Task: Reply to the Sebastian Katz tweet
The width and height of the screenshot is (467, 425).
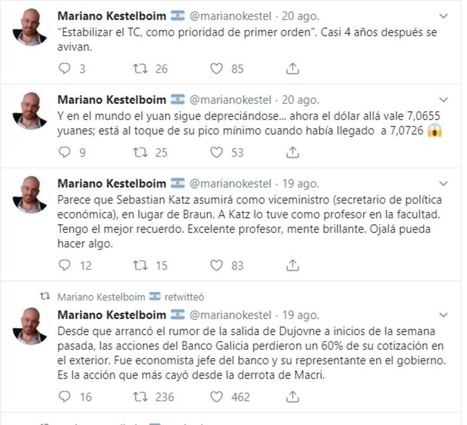Action: point(65,266)
